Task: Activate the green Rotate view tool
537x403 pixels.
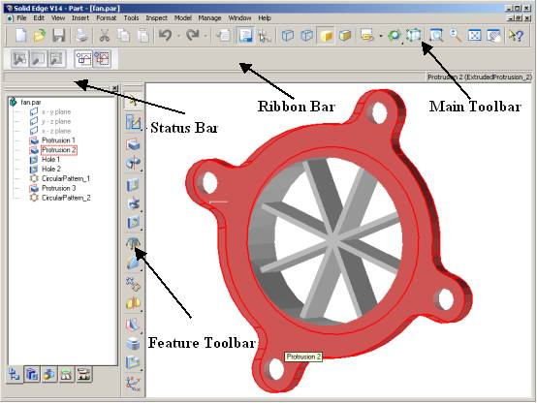Action: (x=395, y=35)
